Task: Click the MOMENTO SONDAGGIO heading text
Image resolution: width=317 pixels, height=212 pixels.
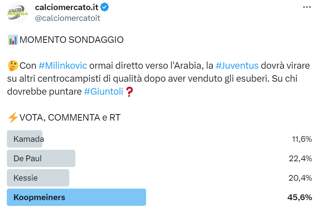Action: pyautogui.click(x=71, y=40)
